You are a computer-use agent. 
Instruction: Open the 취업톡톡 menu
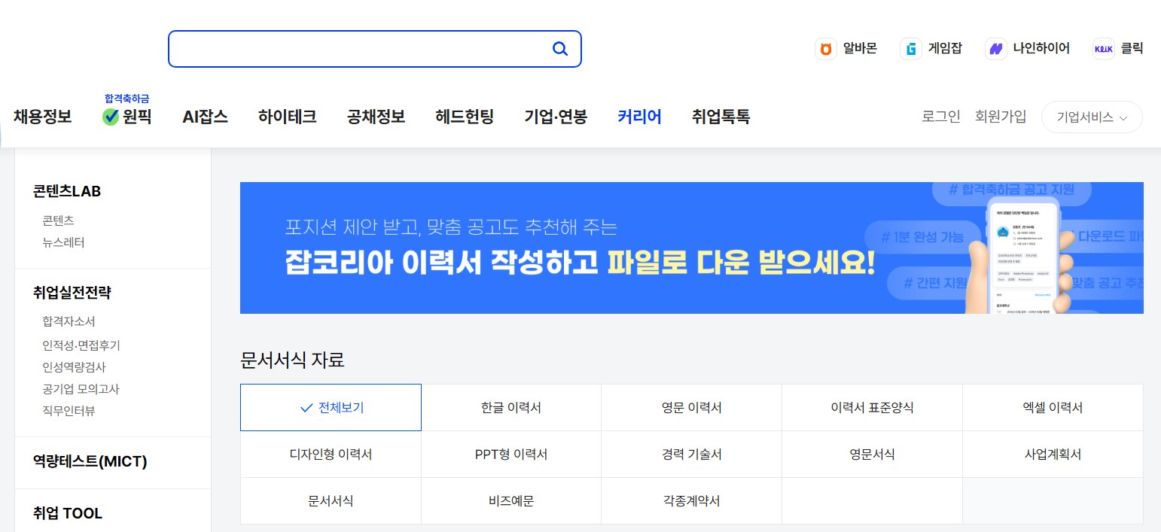721,117
